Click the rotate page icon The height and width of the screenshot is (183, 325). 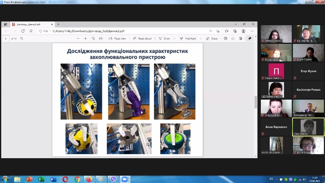point(93,39)
